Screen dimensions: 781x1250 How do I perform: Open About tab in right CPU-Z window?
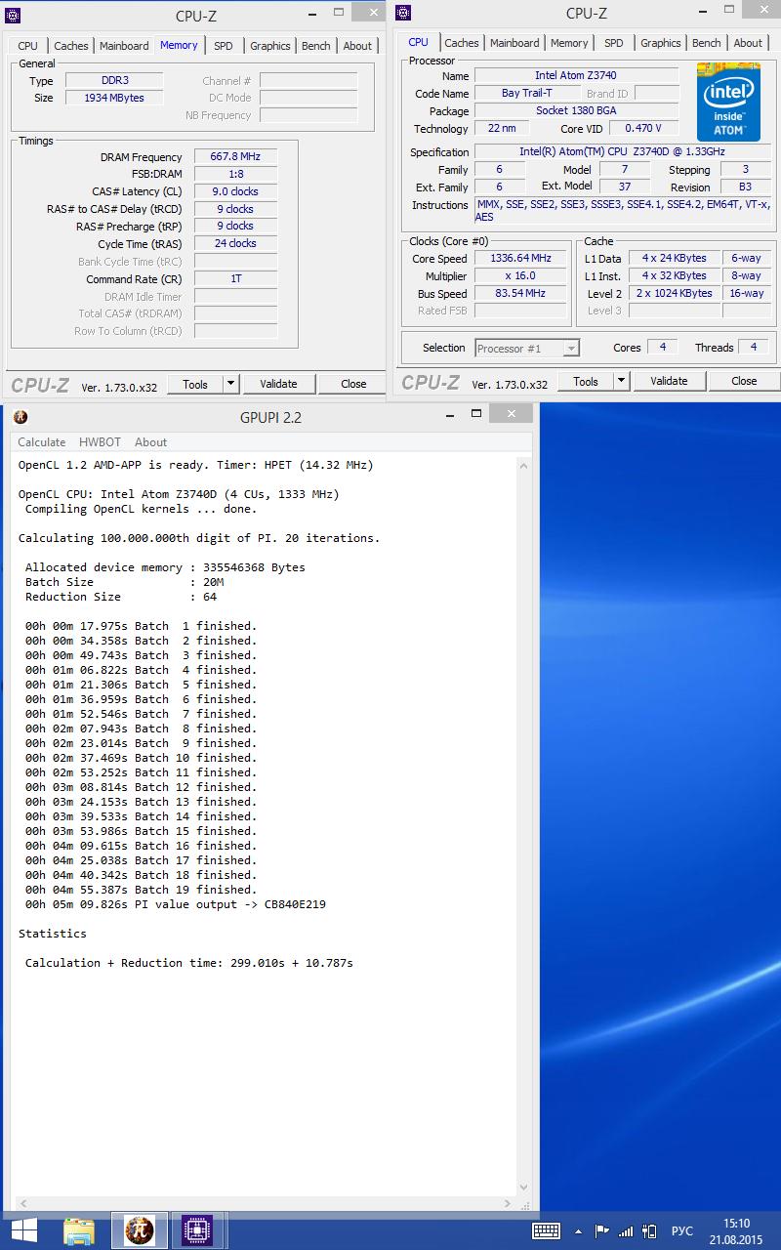point(748,43)
